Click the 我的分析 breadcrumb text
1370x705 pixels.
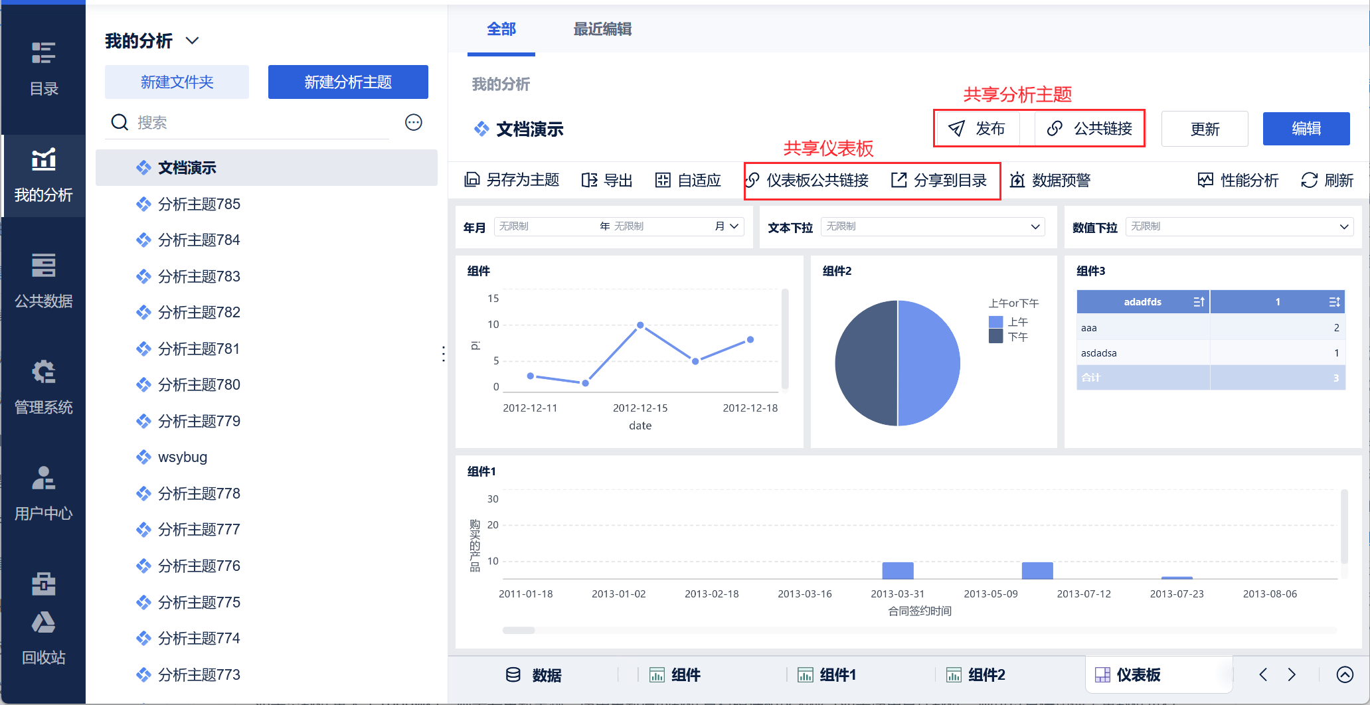(501, 84)
